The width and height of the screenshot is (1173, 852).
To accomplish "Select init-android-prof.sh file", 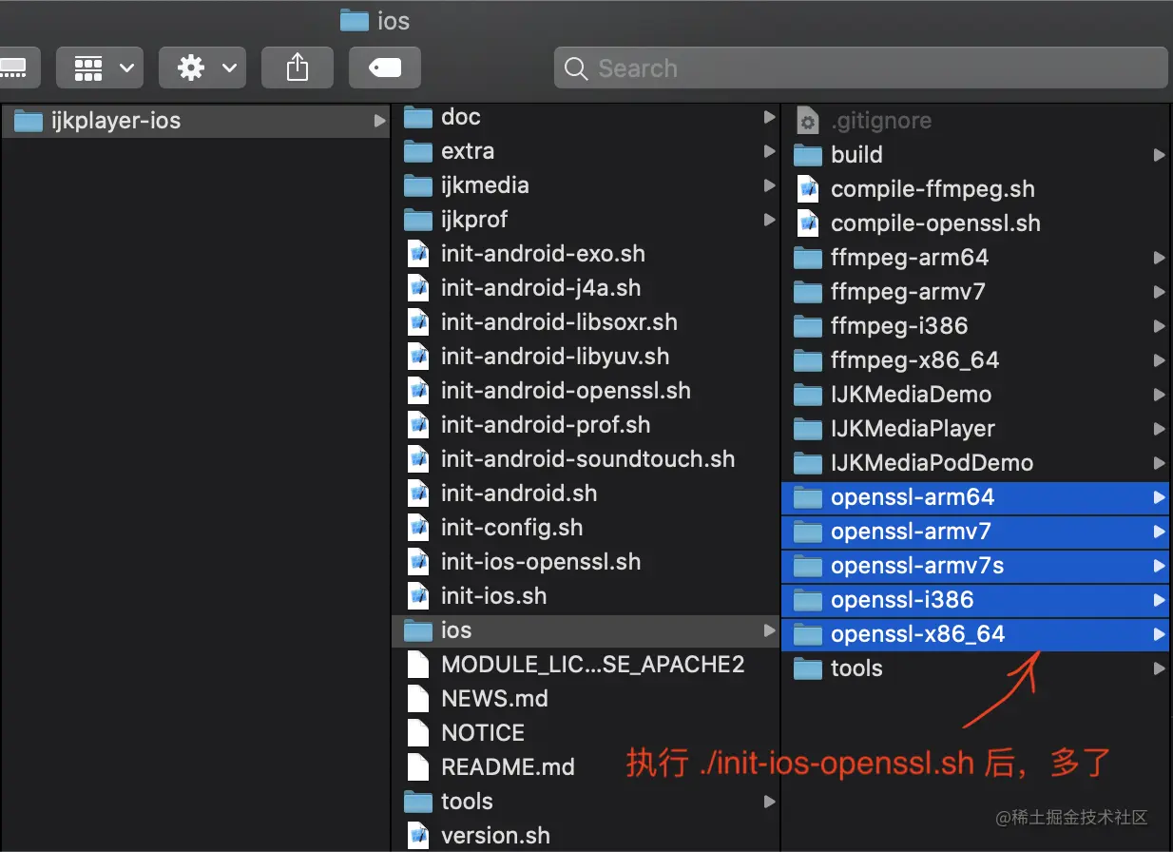I will [x=586, y=425].
